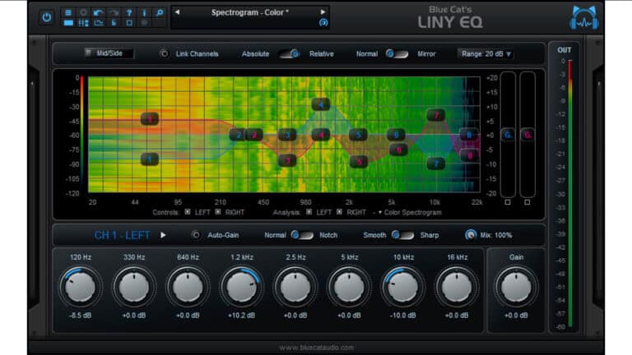Click the solid blue rectangle toolbar icon

[x=68, y=23]
